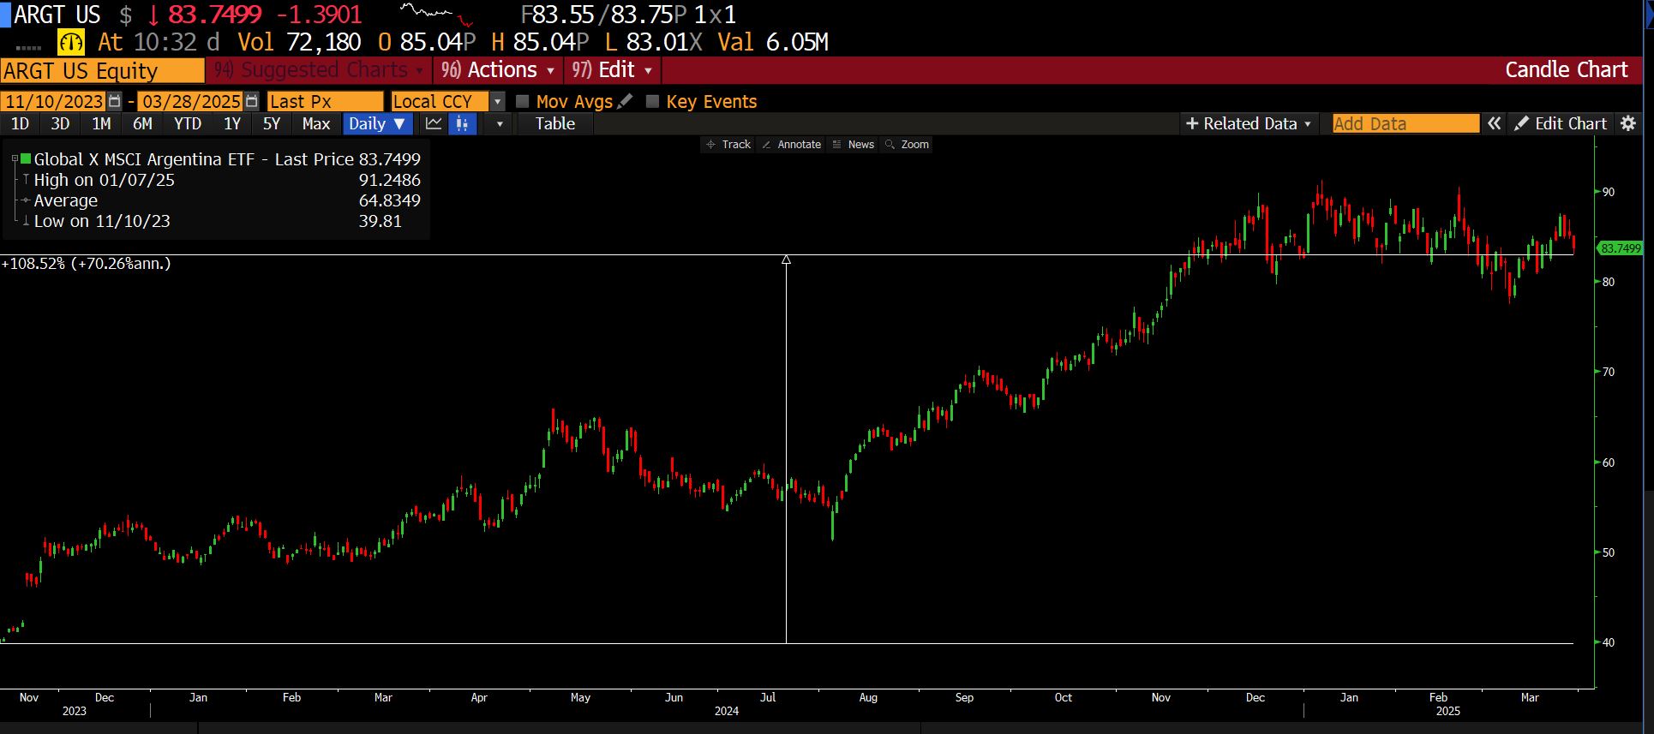1654x734 pixels.
Task: Click the Edit Chart button
Action: click(x=1561, y=123)
